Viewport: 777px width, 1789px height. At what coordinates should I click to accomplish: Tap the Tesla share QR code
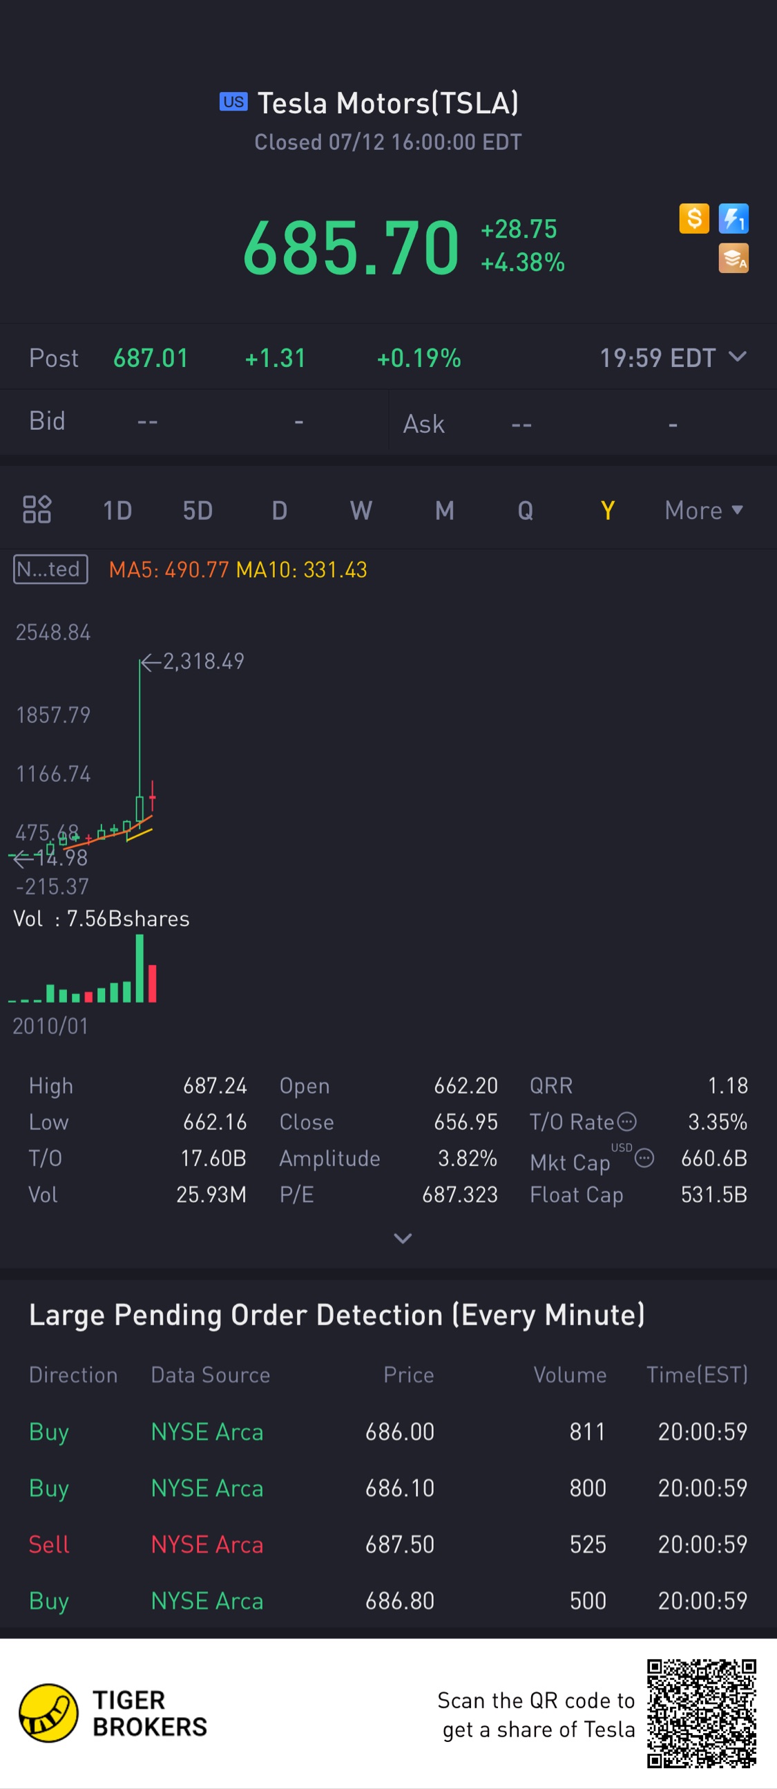point(702,1713)
